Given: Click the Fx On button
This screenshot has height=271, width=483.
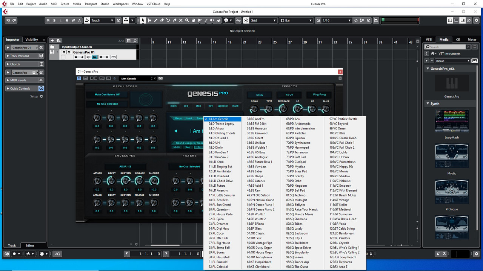Looking at the screenshot, I should [x=289, y=94].
